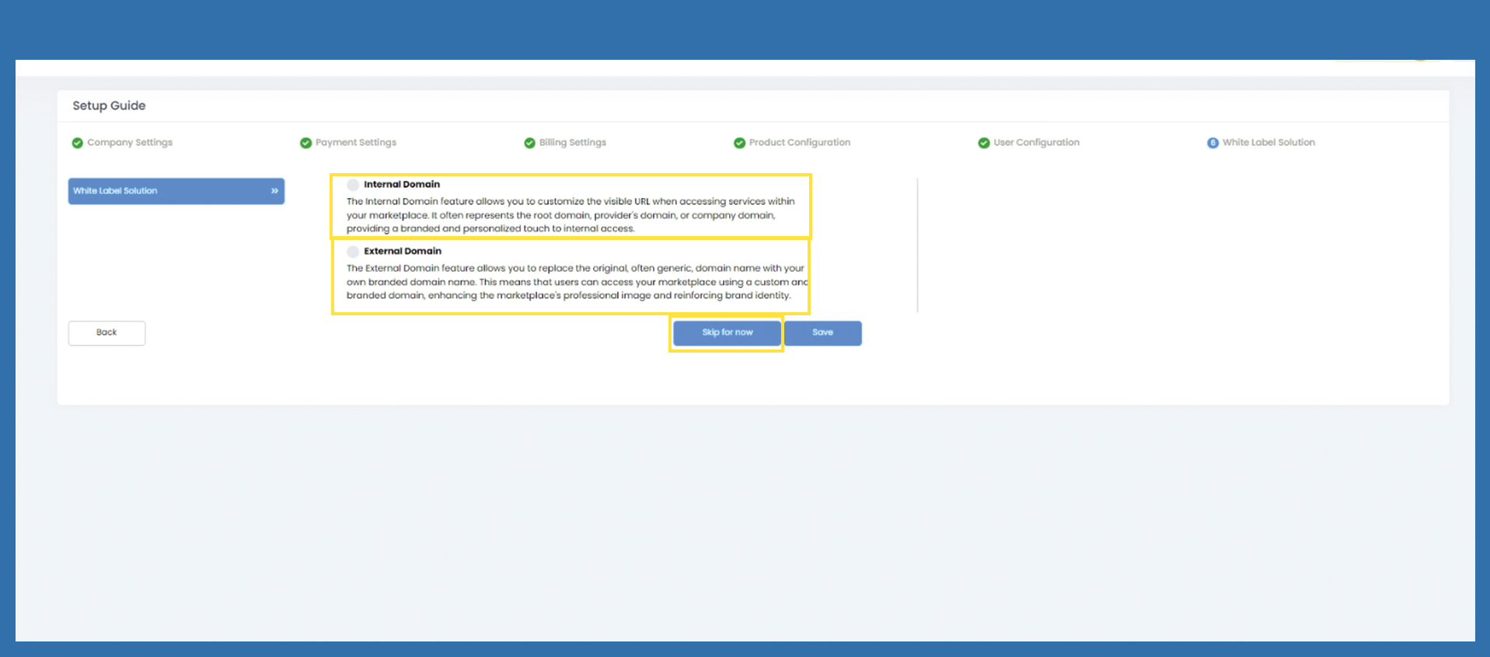Click the green checkmark beside Company Settings
1490x657 pixels.
pyautogui.click(x=78, y=143)
